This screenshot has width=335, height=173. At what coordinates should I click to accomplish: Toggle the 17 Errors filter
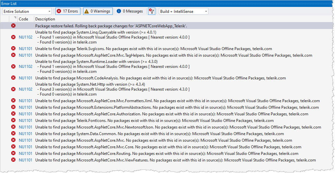[68, 11]
